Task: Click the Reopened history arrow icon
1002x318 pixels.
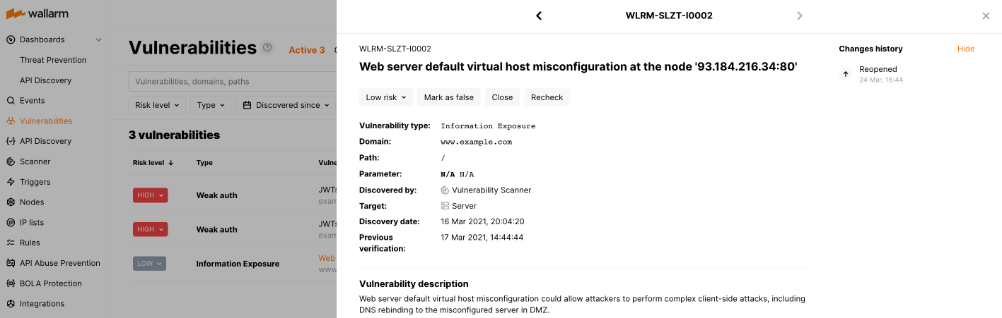Action: coord(846,74)
